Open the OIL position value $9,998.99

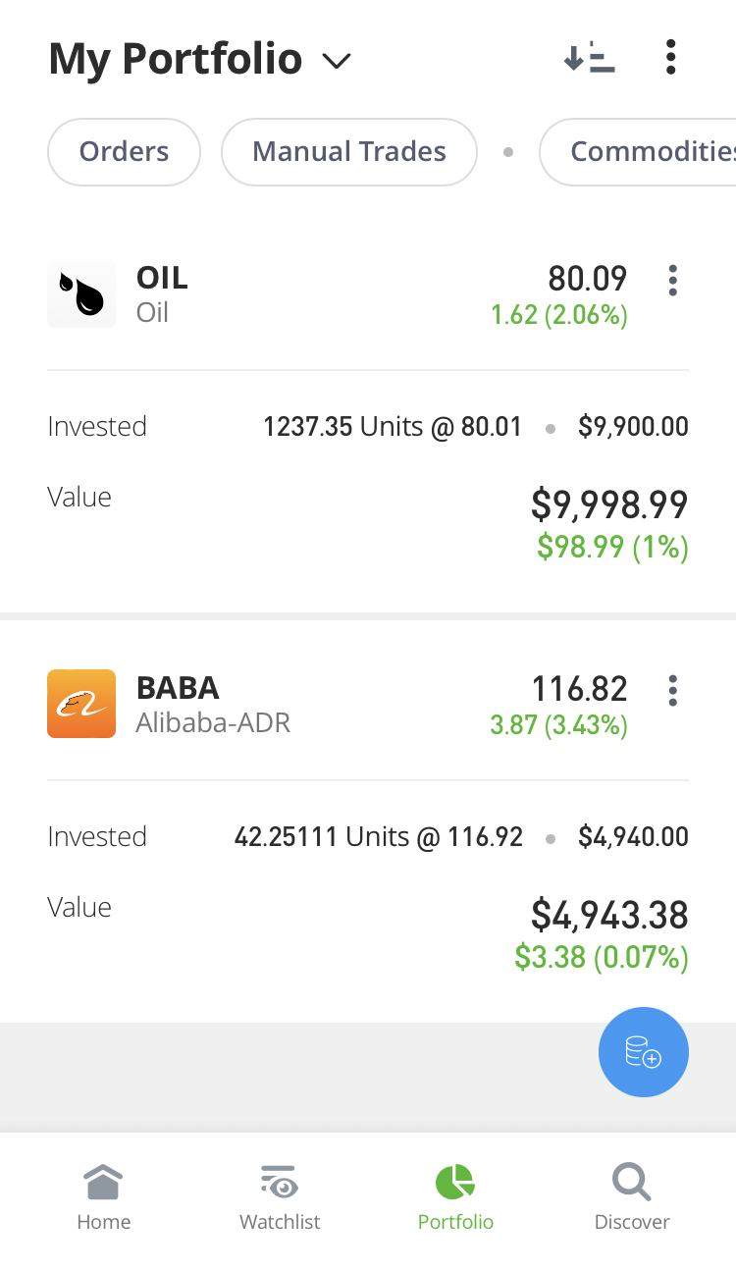[608, 504]
